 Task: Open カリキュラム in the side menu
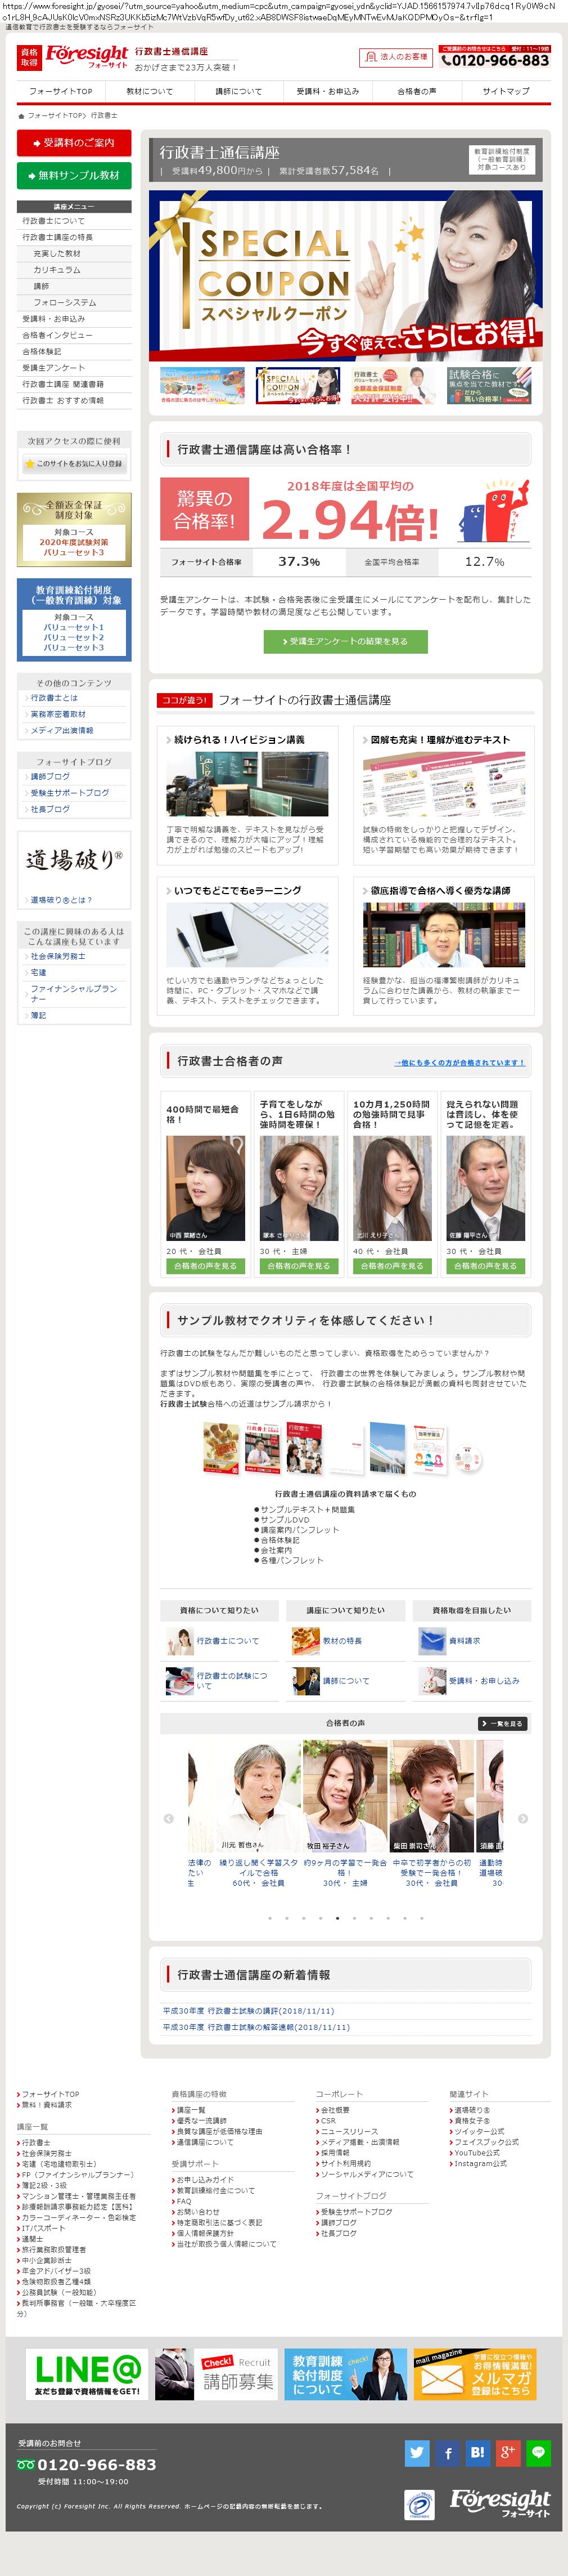[57, 270]
